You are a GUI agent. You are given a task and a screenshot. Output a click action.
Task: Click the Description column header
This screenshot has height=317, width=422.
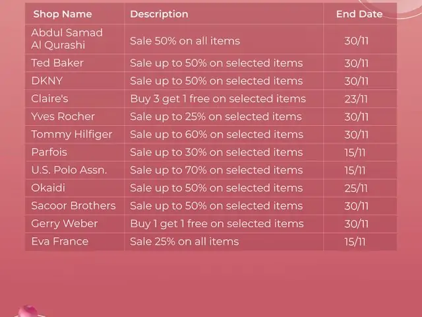(x=159, y=14)
